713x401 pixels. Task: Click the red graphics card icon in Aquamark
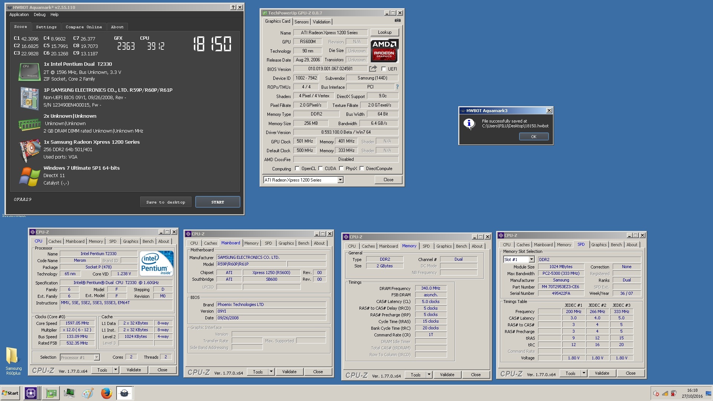[30, 150]
